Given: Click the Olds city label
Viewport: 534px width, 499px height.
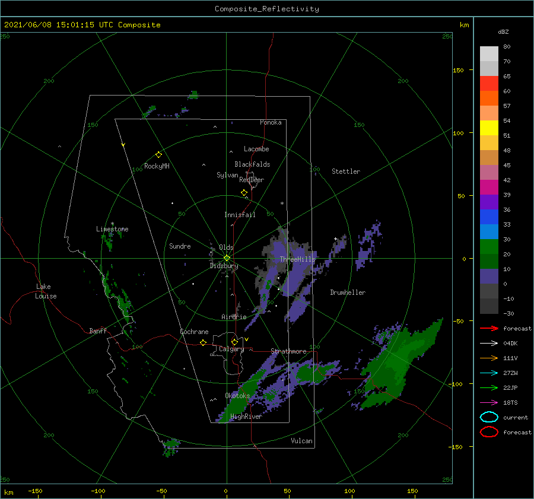Looking at the screenshot, I should [x=226, y=247].
